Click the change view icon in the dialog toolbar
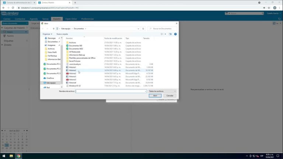Screen dimensions: 283x159 click(x=162, y=34)
